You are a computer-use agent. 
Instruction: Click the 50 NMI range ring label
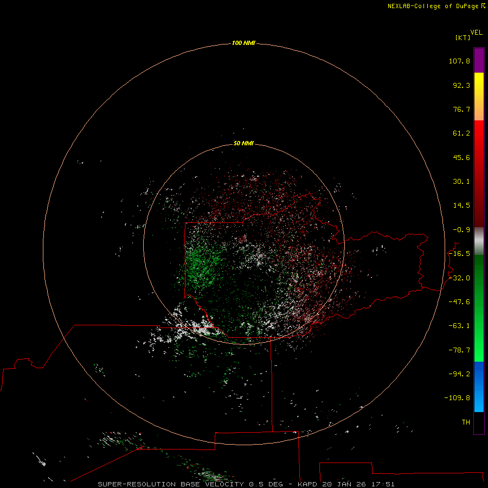[x=243, y=143]
